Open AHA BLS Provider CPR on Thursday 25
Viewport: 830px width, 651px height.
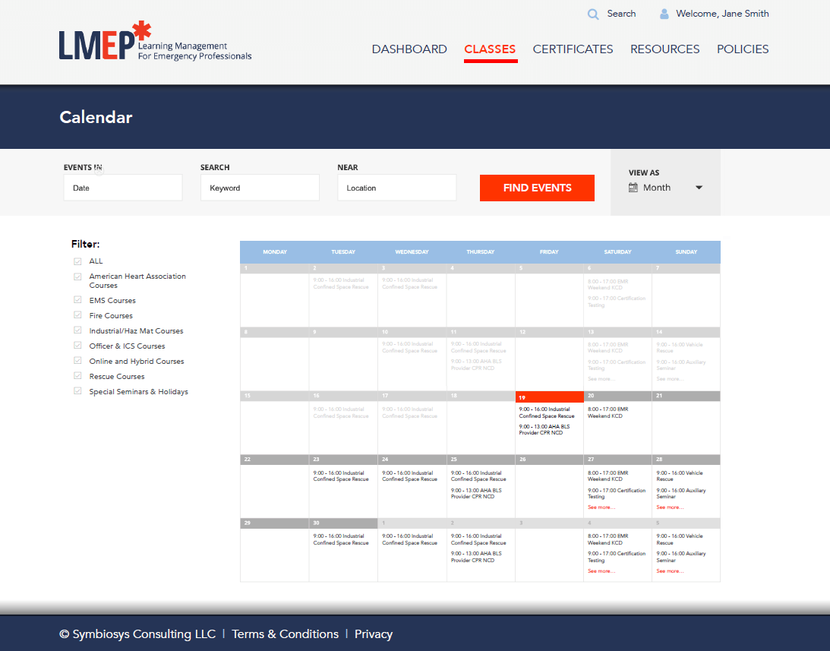[x=476, y=494]
